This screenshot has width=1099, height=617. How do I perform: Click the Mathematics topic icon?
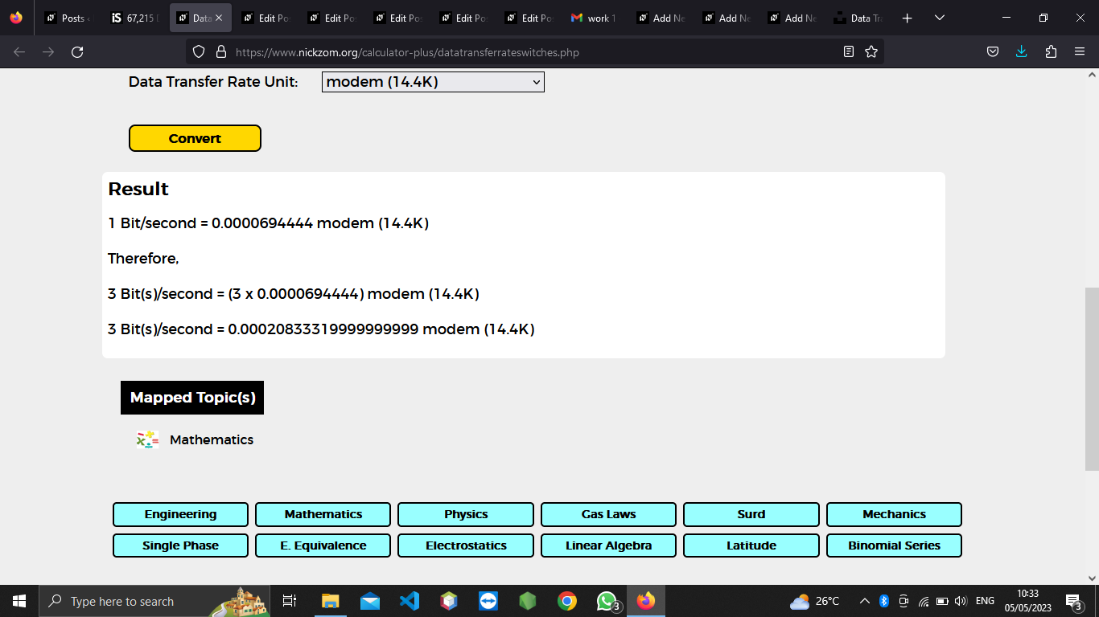point(147,439)
